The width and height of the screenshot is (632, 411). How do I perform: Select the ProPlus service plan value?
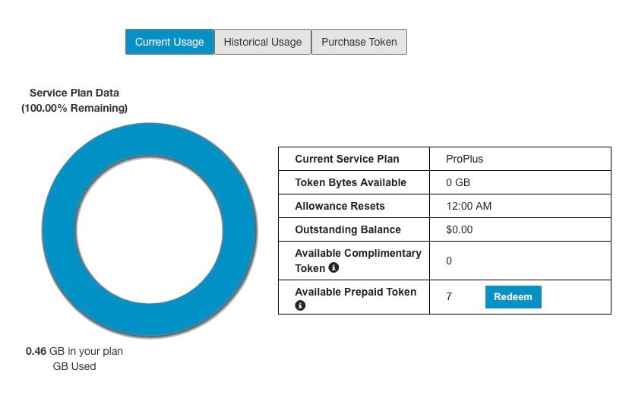pos(465,159)
